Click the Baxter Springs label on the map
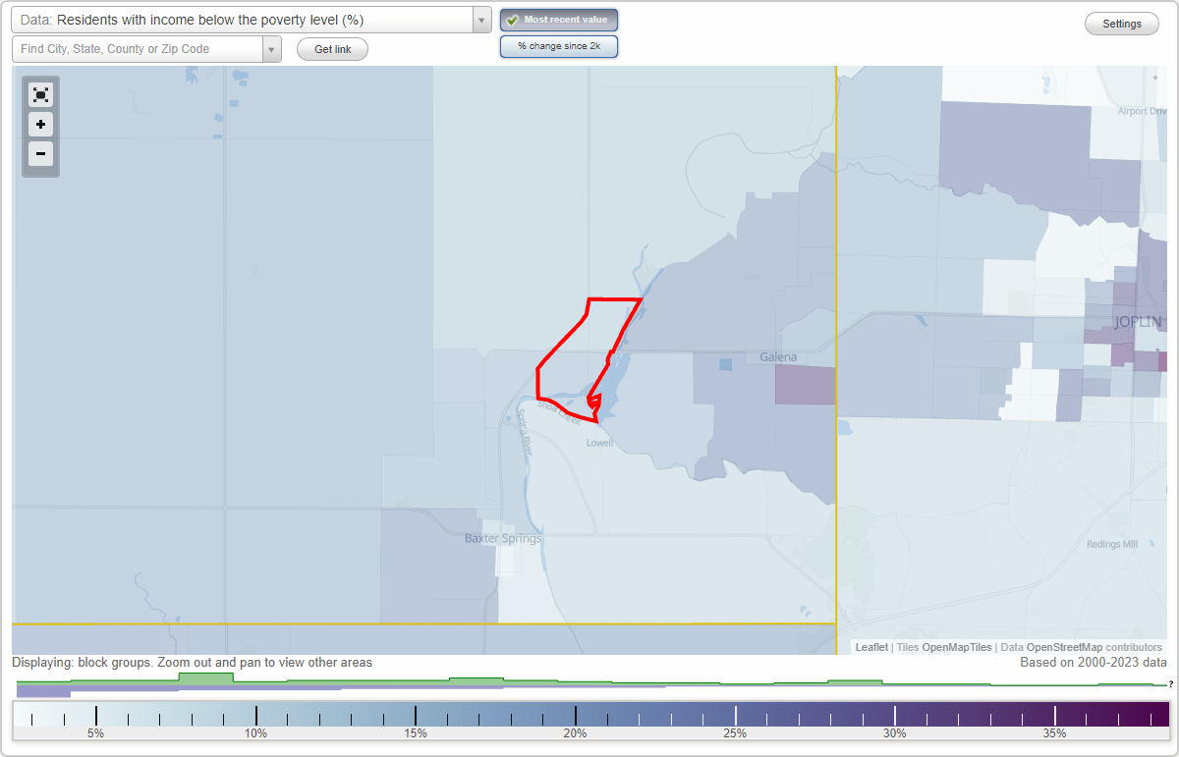The width and height of the screenshot is (1179, 757). click(502, 538)
